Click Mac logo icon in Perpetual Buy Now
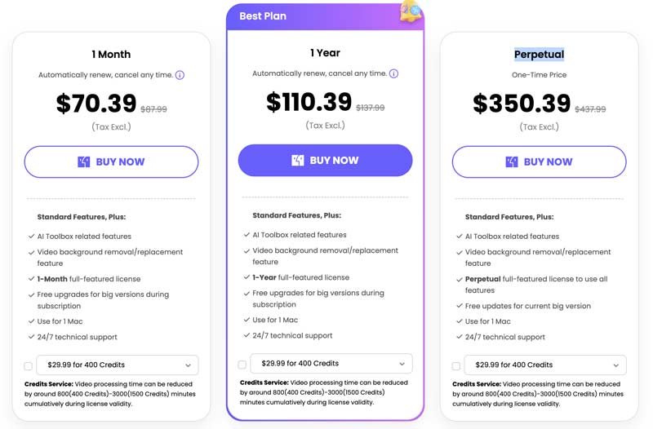Image resolution: width=653 pixels, height=429 pixels. pos(512,161)
